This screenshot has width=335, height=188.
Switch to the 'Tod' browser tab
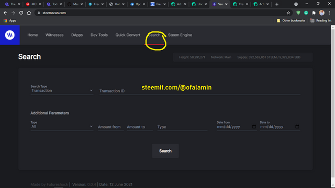pos(54,4)
